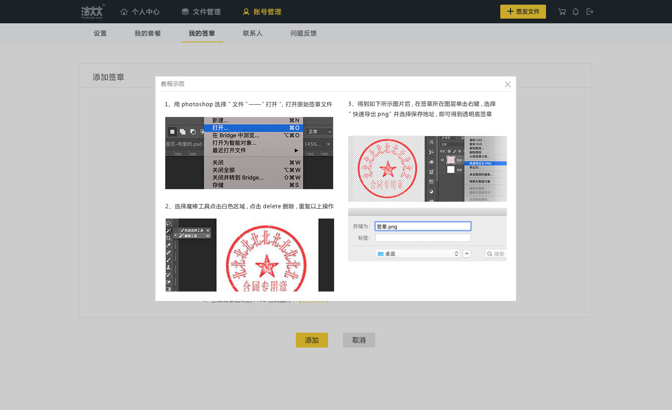Click the 教程示范 dialog title
Screen dimensions: 672x410
[x=173, y=84]
